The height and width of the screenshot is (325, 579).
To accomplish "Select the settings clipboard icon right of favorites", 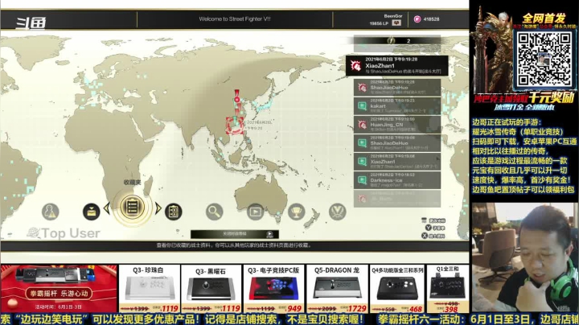I will pyautogui.click(x=173, y=212).
